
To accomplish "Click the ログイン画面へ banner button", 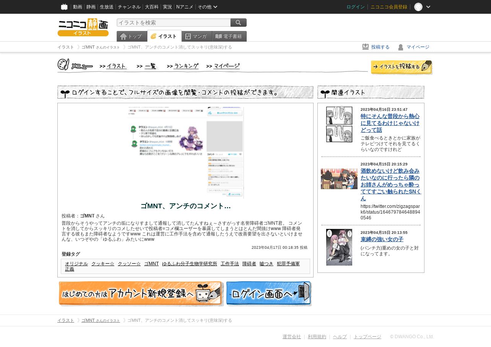I will [269, 293].
